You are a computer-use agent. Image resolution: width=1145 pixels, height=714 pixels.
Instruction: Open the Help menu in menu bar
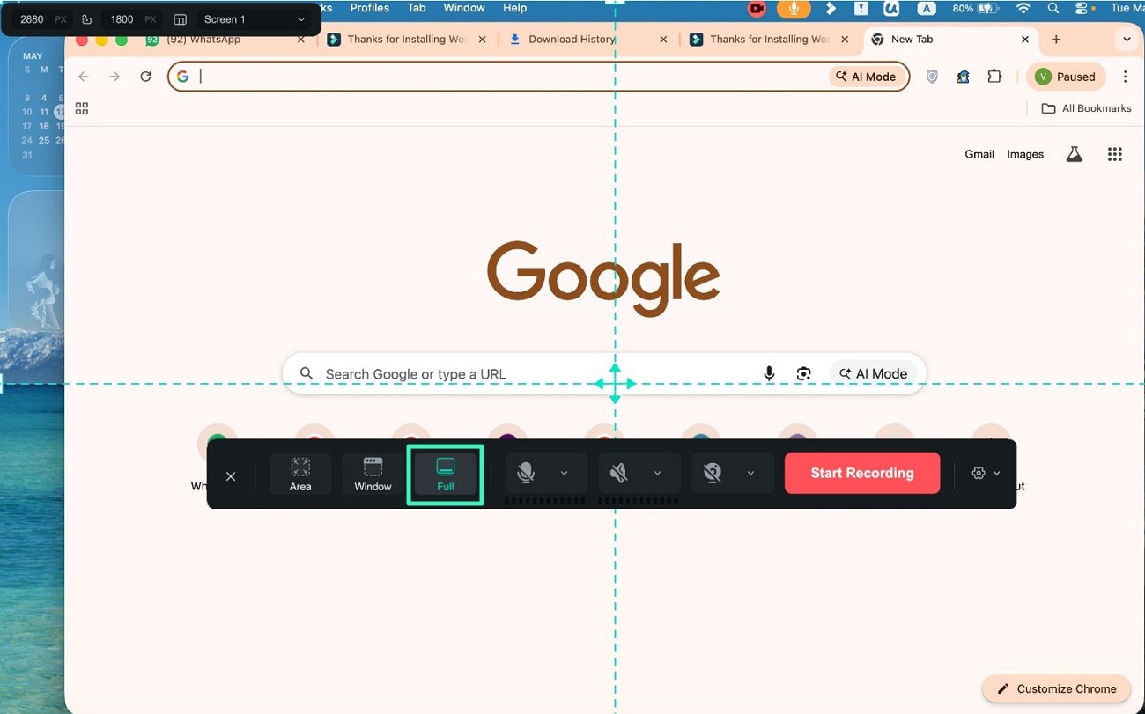point(514,8)
